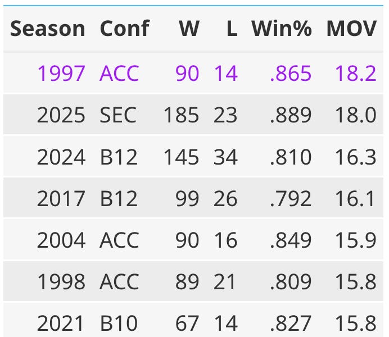The width and height of the screenshot is (389, 337).
Task: Click the purple ACC conference cell
Action: point(119,73)
